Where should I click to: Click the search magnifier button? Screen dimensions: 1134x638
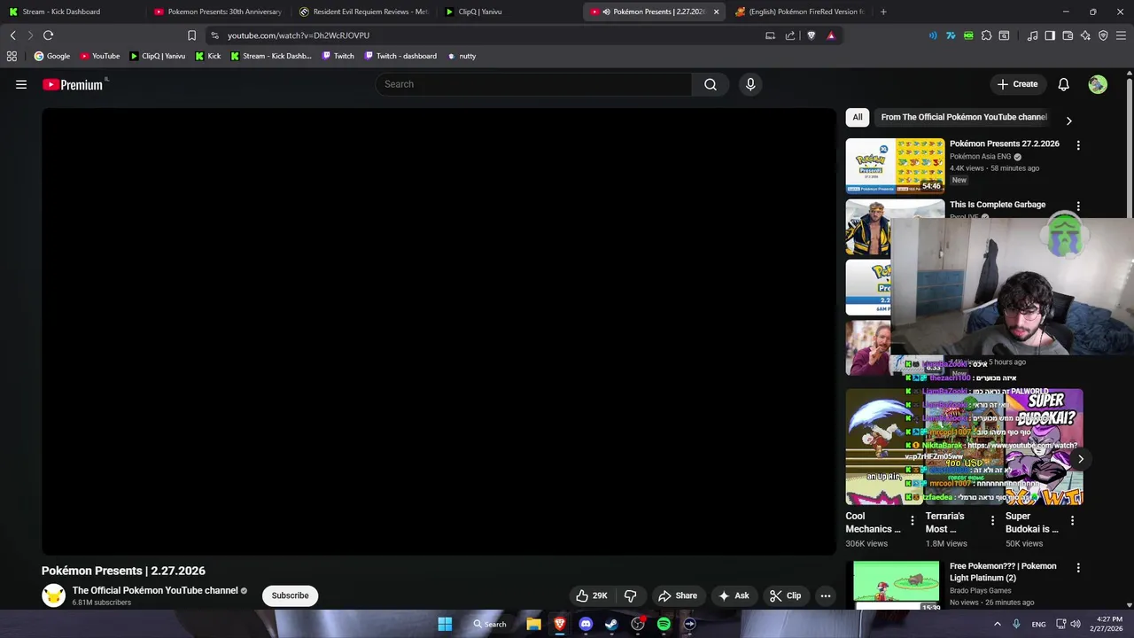(711, 84)
